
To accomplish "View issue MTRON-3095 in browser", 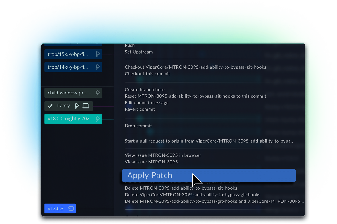I will pos(163,155).
